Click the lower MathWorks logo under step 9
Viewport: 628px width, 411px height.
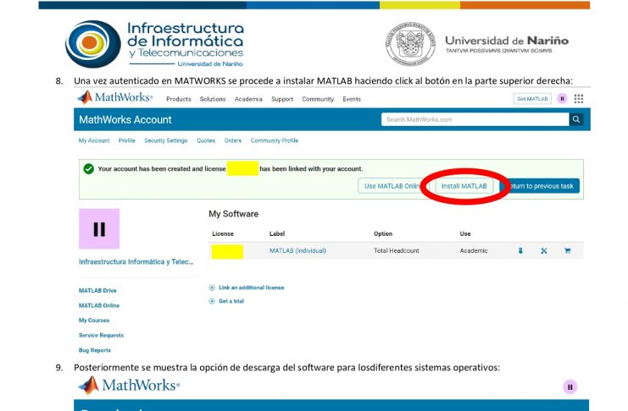point(129,386)
